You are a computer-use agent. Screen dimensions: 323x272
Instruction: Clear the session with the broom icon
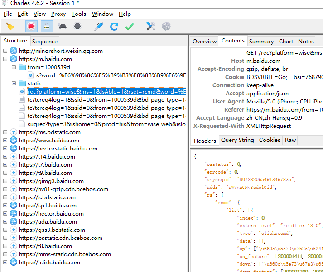click(10, 26)
